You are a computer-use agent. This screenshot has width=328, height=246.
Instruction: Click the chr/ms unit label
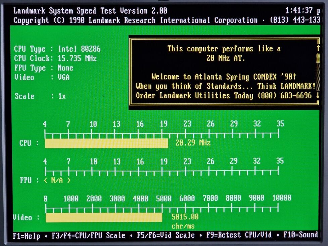point(183,226)
